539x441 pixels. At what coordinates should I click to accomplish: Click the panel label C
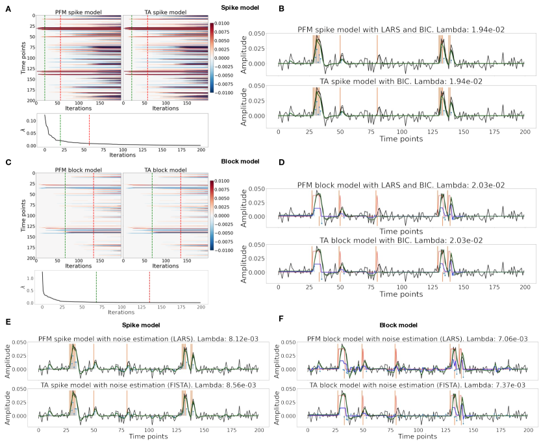click(x=8, y=162)
